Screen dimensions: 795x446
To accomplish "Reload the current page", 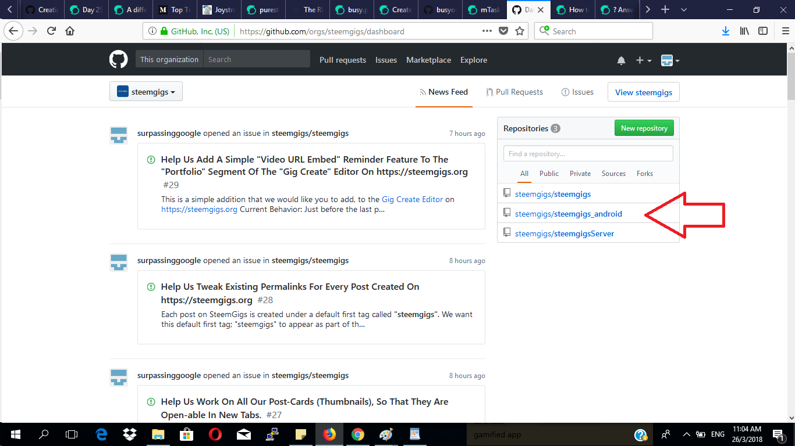I will tap(51, 31).
